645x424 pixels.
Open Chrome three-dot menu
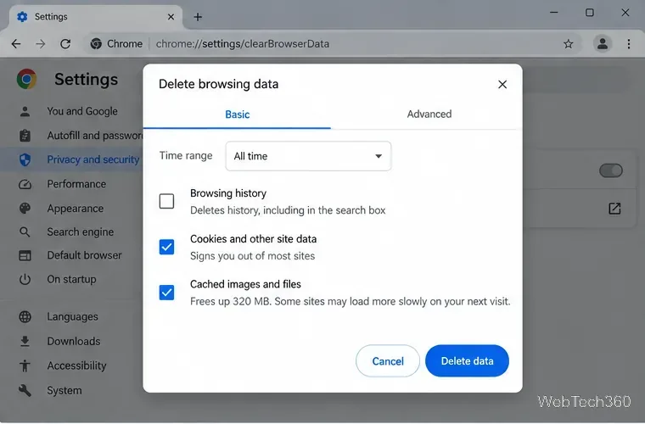pyautogui.click(x=629, y=43)
